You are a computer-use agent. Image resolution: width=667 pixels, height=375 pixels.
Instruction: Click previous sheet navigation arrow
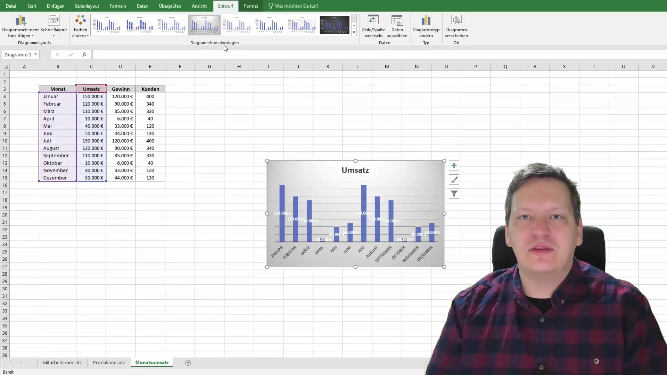tap(11, 362)
